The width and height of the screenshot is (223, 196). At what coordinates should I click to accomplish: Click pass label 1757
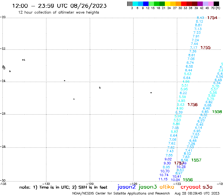click(x=179, y=163)
